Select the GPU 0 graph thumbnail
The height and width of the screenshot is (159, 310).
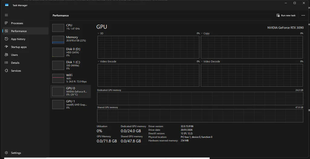click(x=58, y=91)
